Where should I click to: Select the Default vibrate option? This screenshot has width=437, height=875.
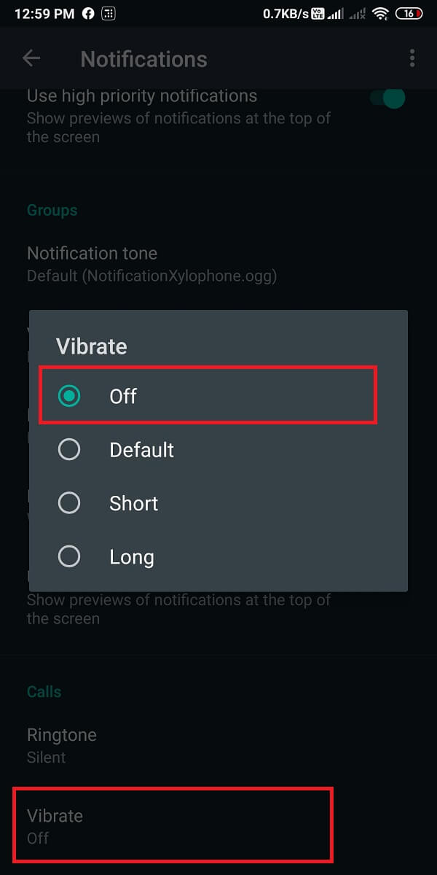pos(69,449)
